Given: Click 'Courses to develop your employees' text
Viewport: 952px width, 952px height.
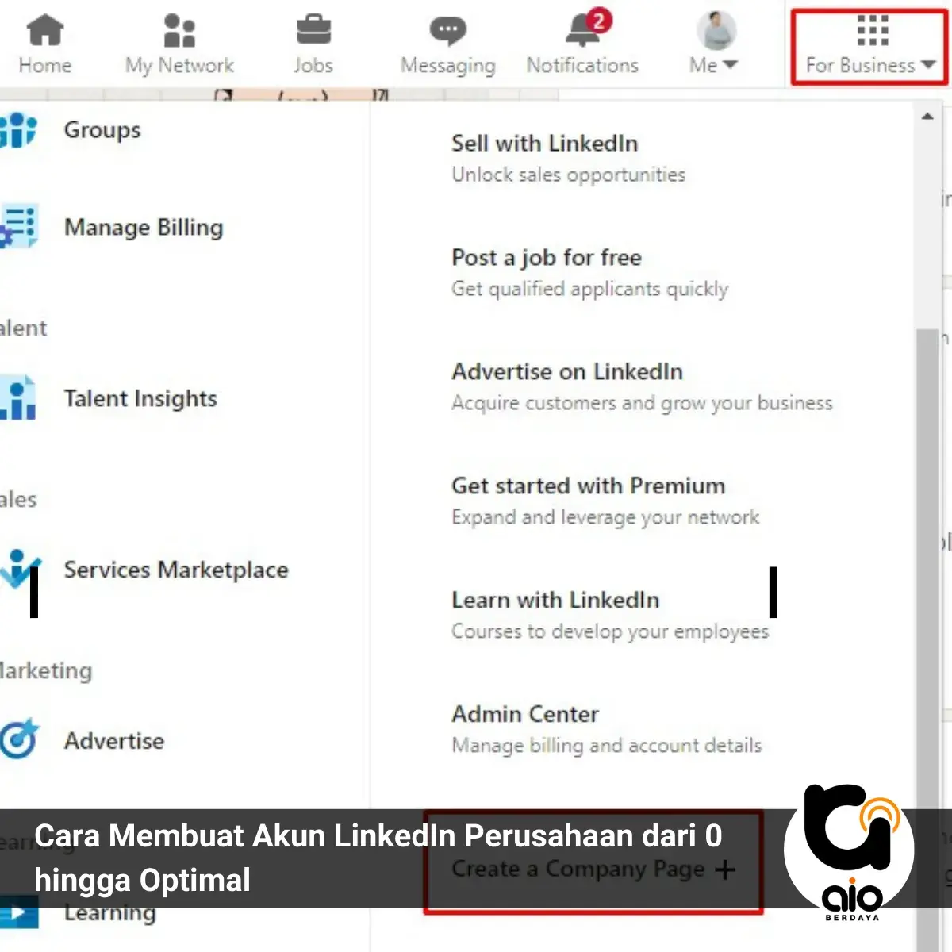Looking at the screenshot, I should 610,631.
